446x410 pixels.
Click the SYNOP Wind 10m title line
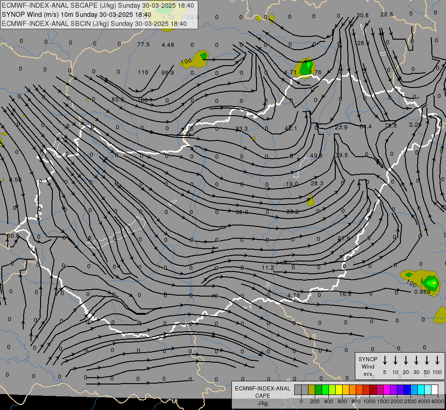click(x=77, y=15)
